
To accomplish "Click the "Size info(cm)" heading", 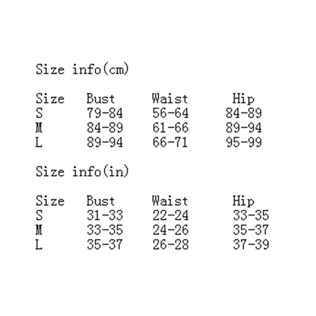I will [x=82, y=69].
